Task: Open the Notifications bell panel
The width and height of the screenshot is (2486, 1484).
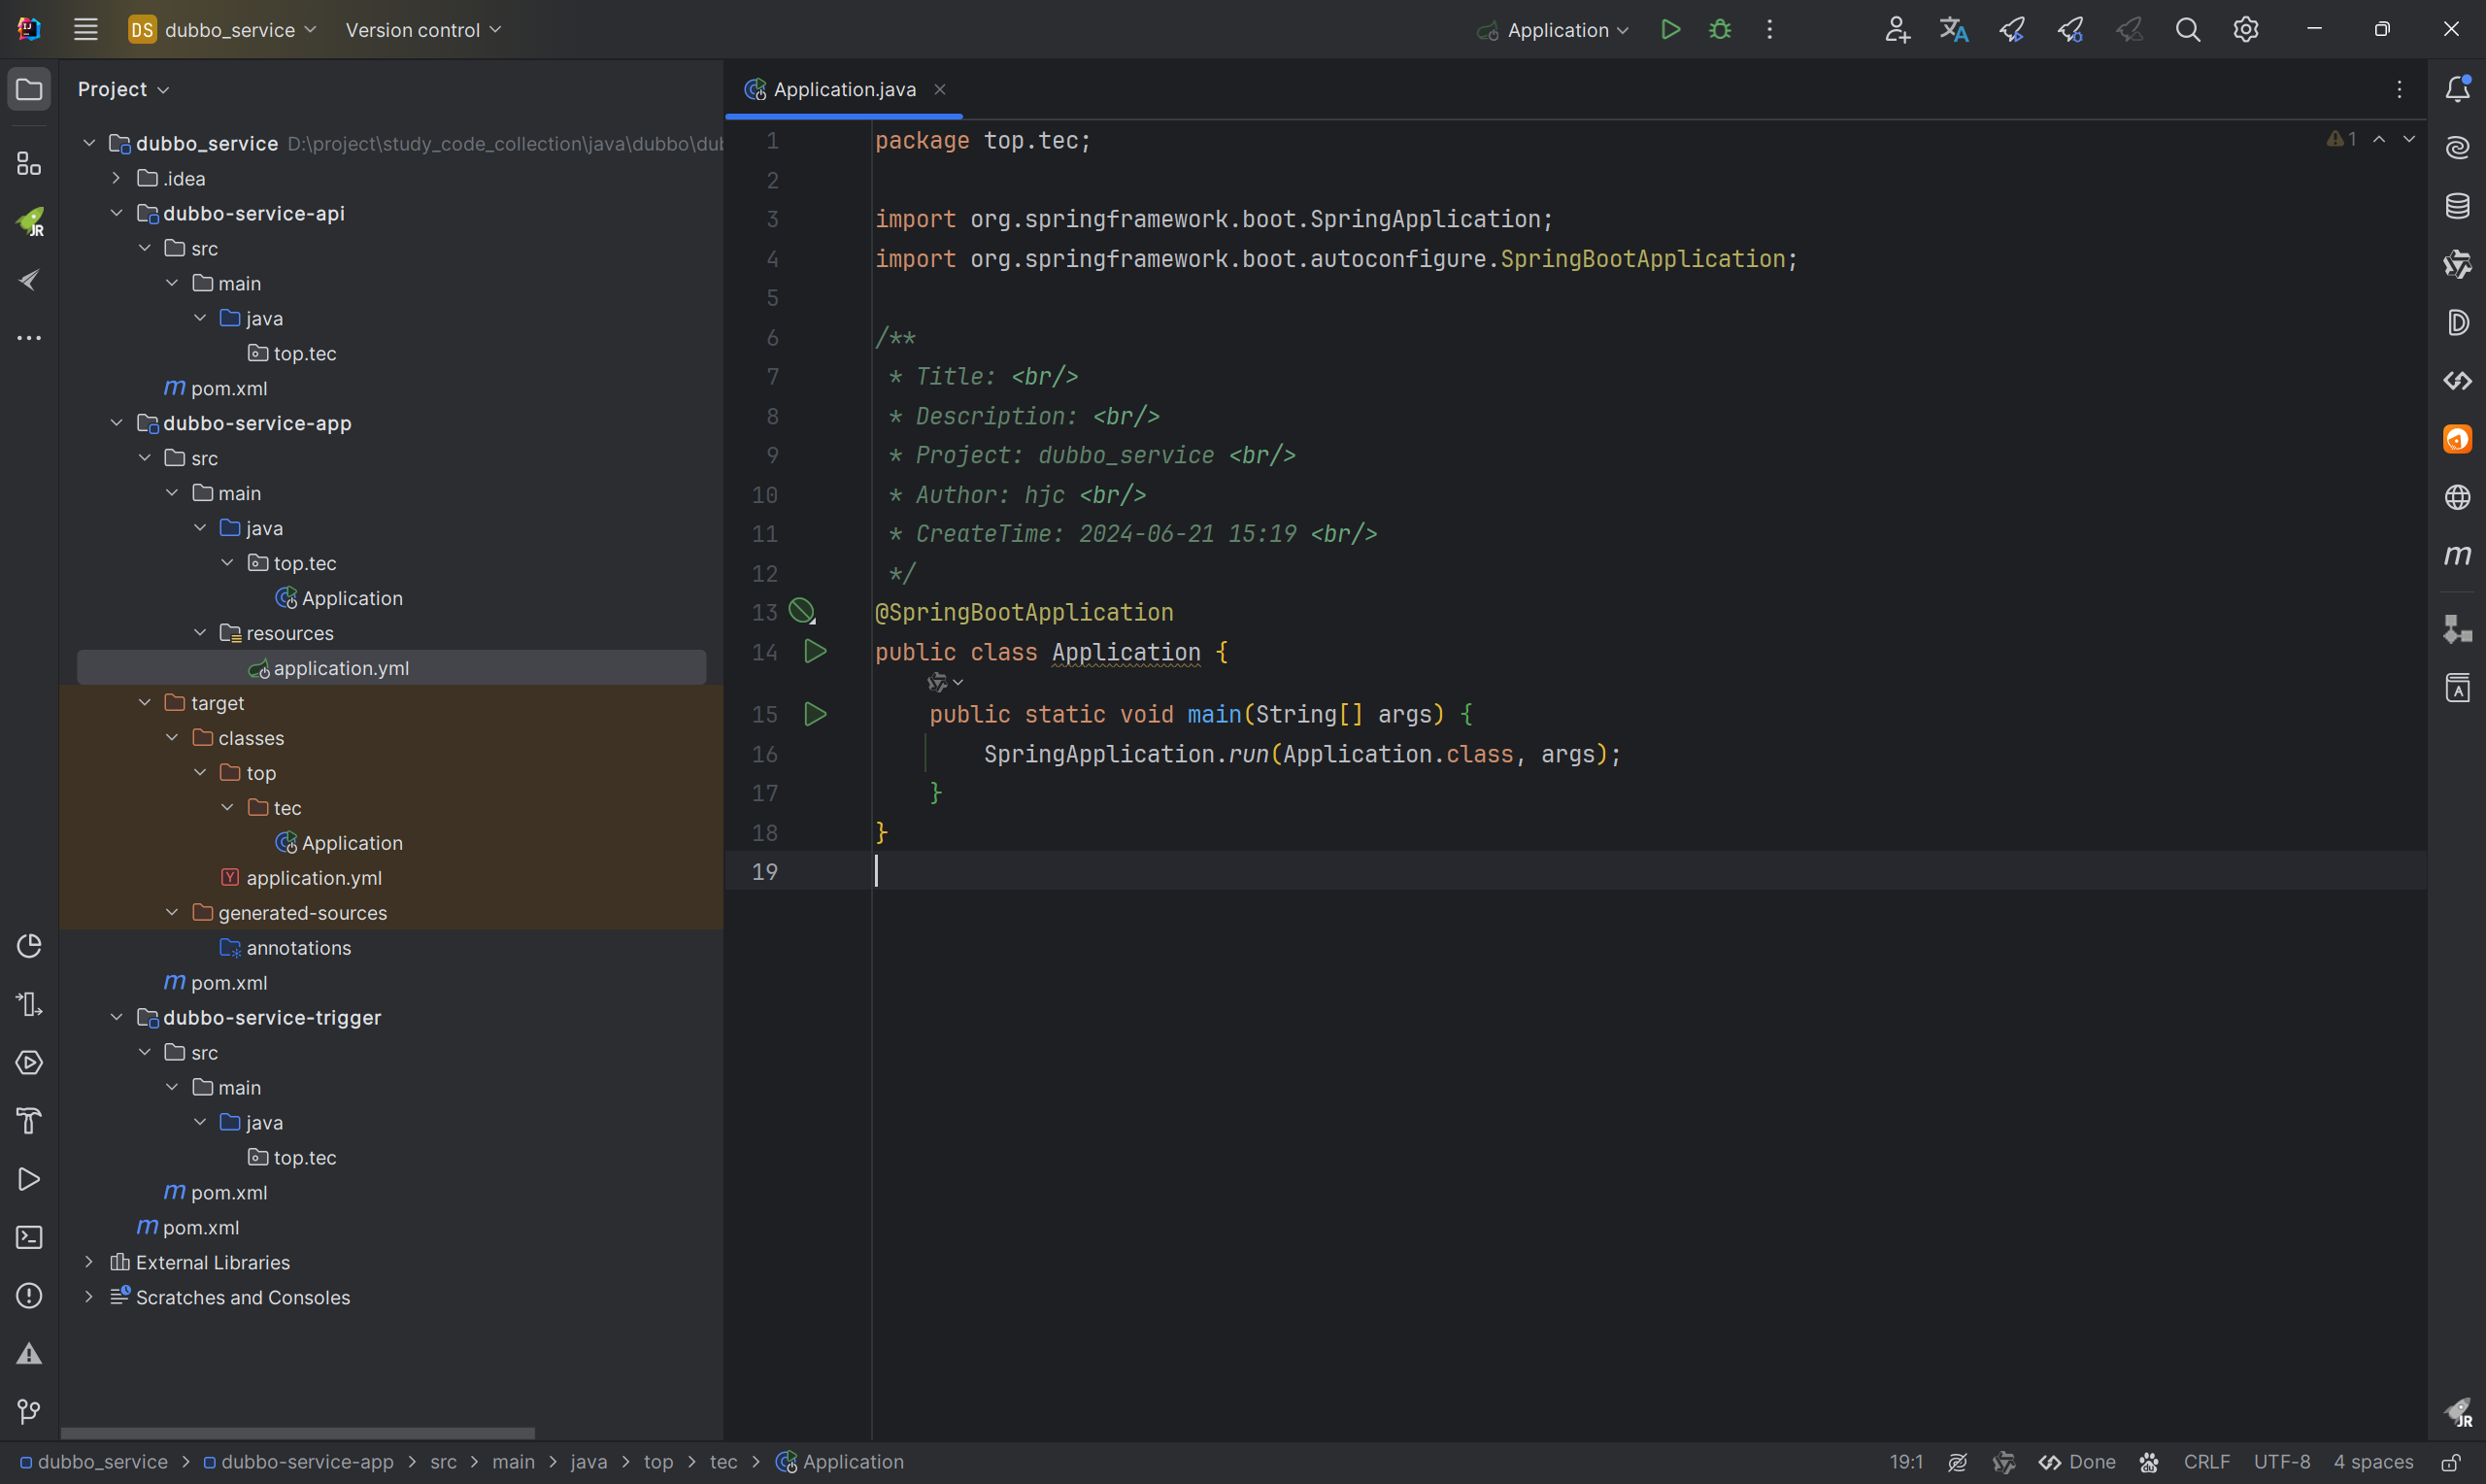Action: (2457, 89)
